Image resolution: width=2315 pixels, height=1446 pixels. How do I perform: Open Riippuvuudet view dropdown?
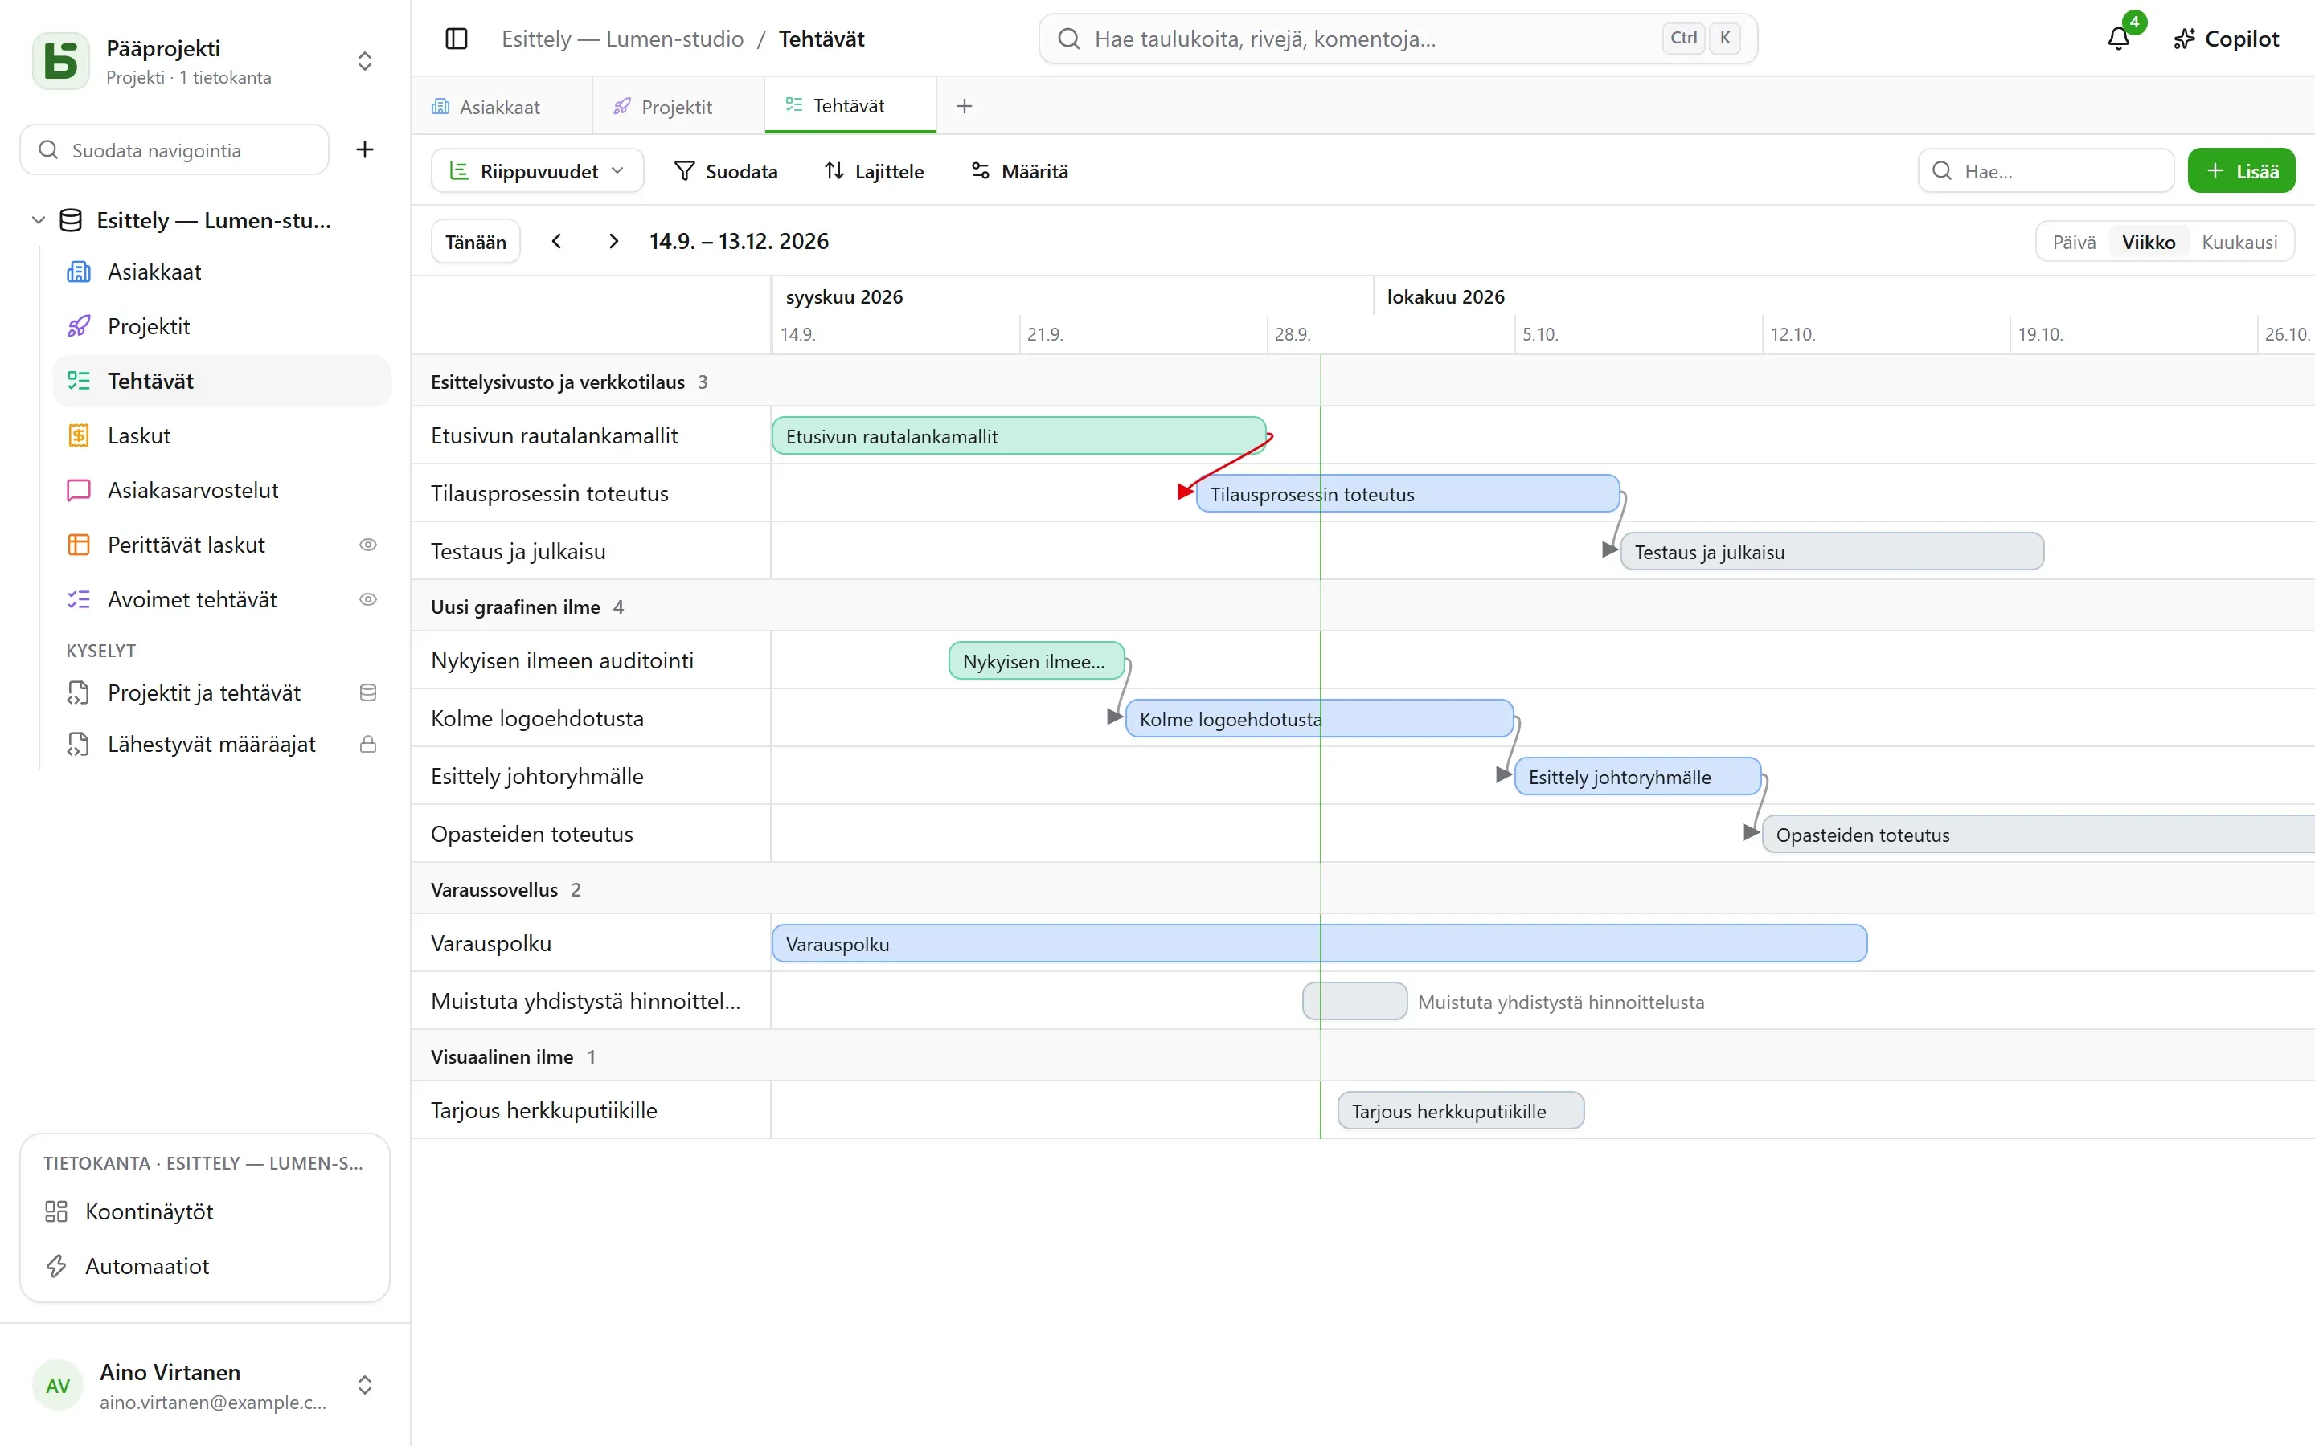(x=537, y=171)
